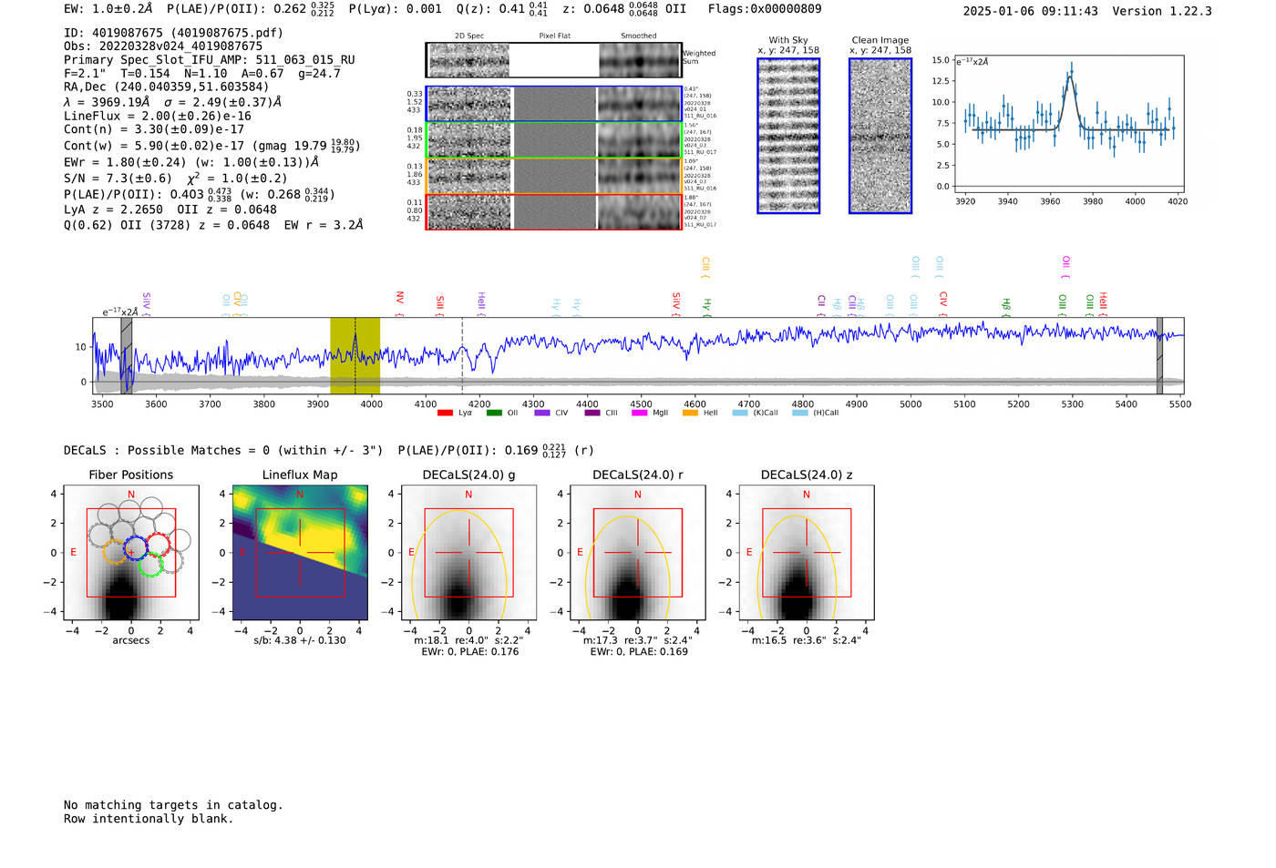Click the red Lyα legend swatch
Screen dimensions: 1276x868
445,414
